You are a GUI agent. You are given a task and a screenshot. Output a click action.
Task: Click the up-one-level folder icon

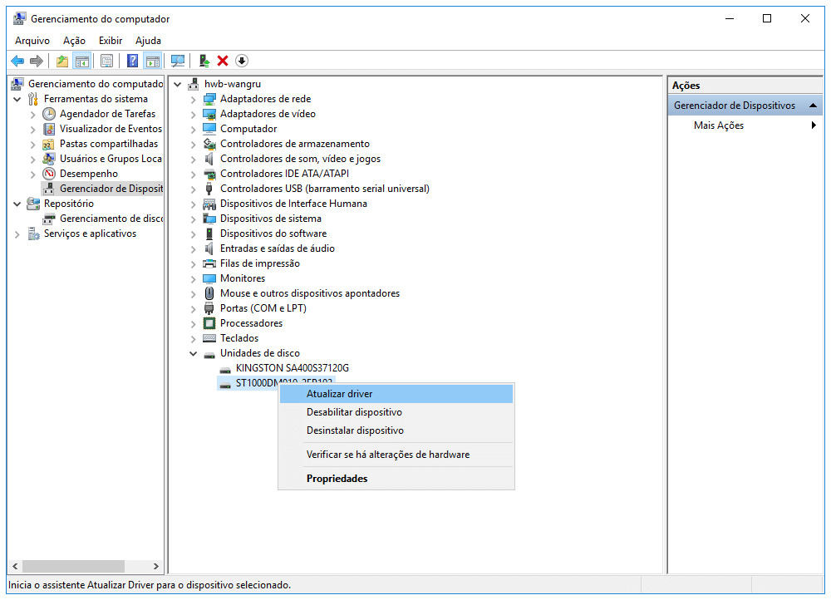pos(62,61)
